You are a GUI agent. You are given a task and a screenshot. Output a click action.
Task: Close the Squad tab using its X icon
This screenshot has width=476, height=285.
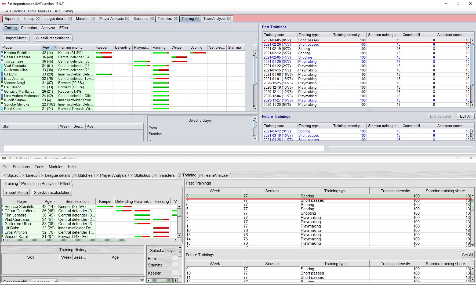tap(19, 19)
